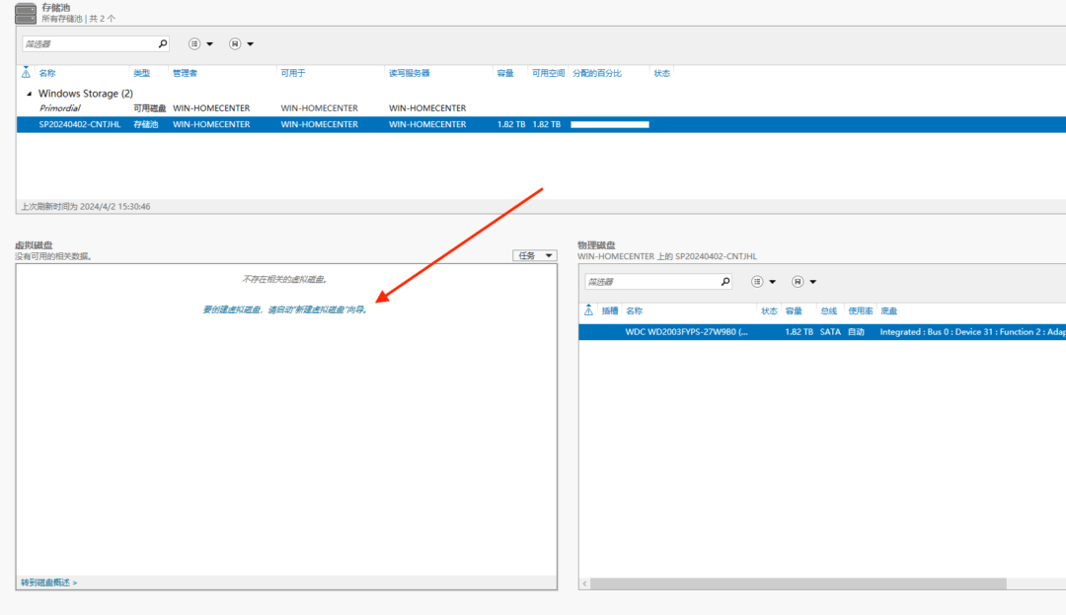Click the warning sort icon in physical disks header

pyautogui.click(x=588, y=310)
